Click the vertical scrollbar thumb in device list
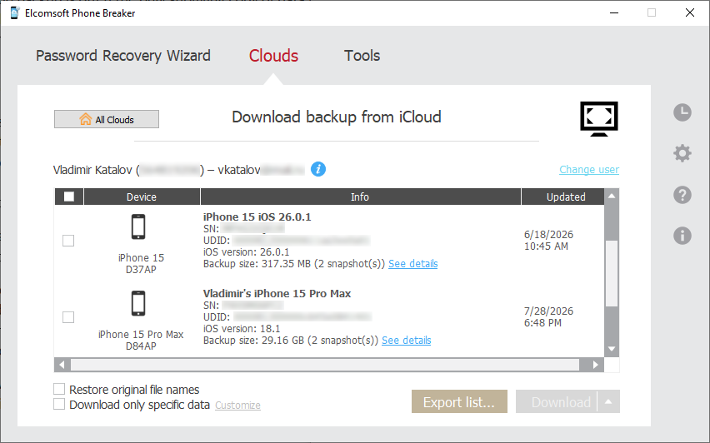 click(x=612, y=273)
